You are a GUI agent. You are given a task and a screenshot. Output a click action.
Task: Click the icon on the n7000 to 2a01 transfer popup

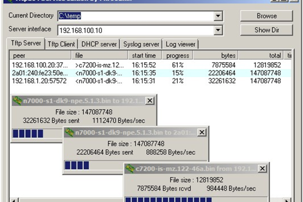(69, 132)
